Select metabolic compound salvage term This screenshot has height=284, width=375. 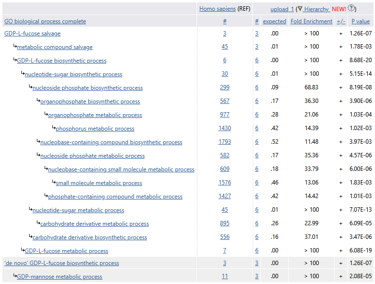(55, 47)
